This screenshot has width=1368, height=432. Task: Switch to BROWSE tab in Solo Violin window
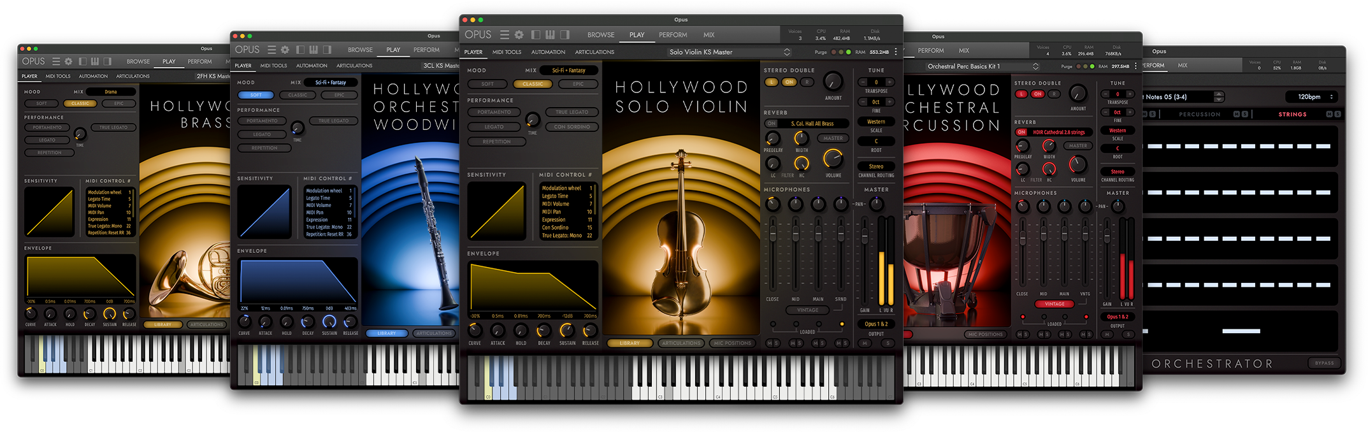(x=601, y=35)
